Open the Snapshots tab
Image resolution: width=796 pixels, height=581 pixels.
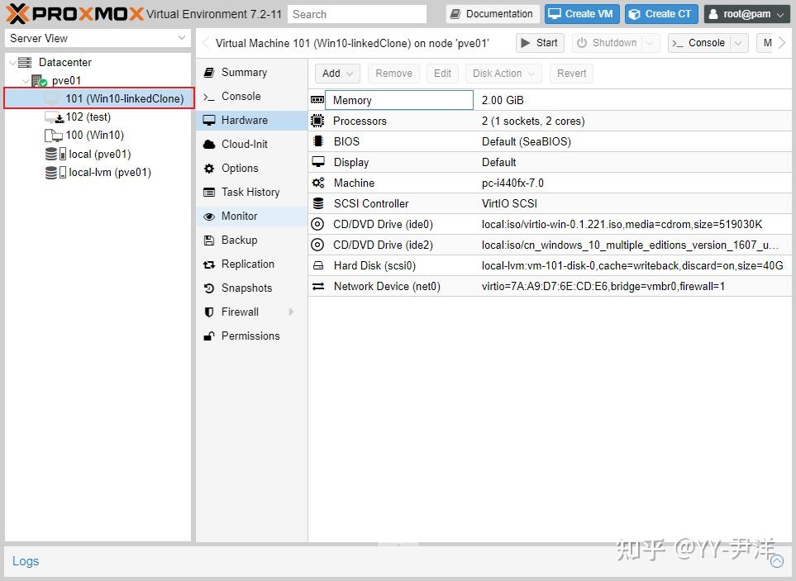coord(251,288)
